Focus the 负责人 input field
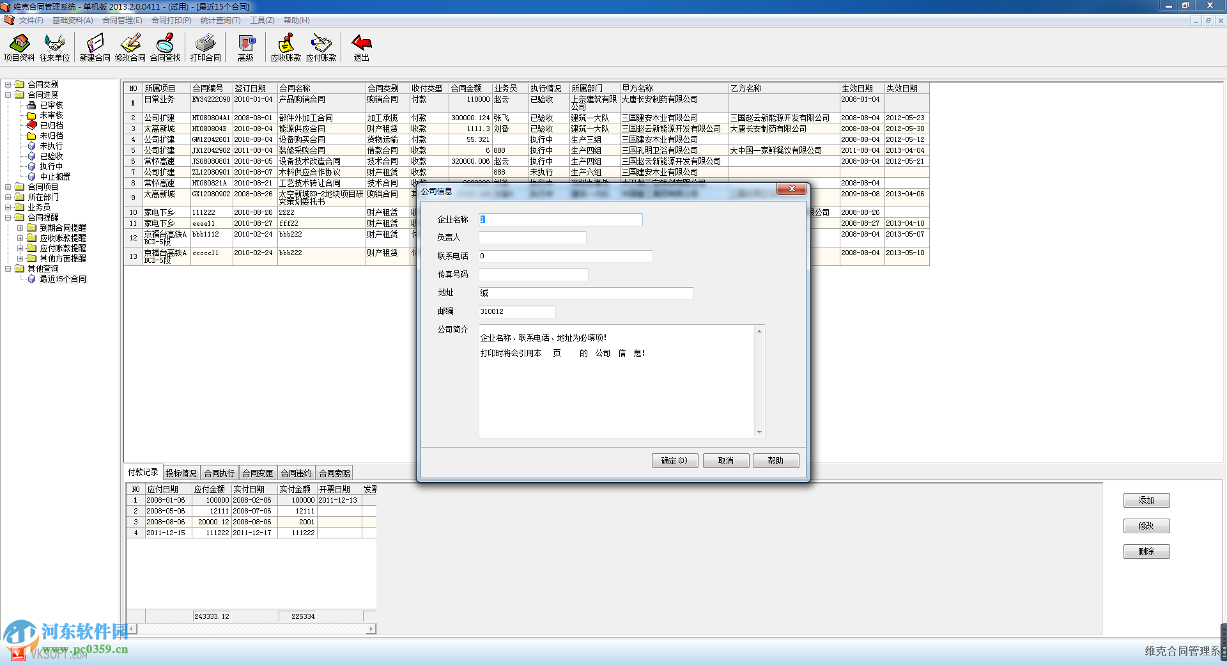The width and height of the screenshot is (1227, 665). tap(532, 238)
